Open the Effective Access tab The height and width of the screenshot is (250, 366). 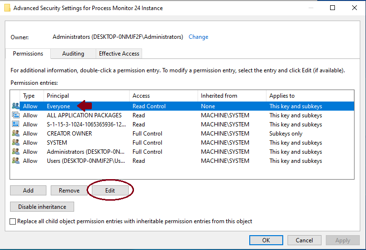(119, 54)
